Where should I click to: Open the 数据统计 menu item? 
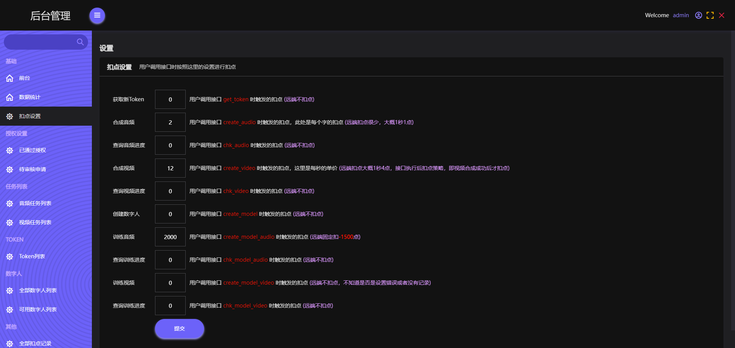tap(30, 97)
